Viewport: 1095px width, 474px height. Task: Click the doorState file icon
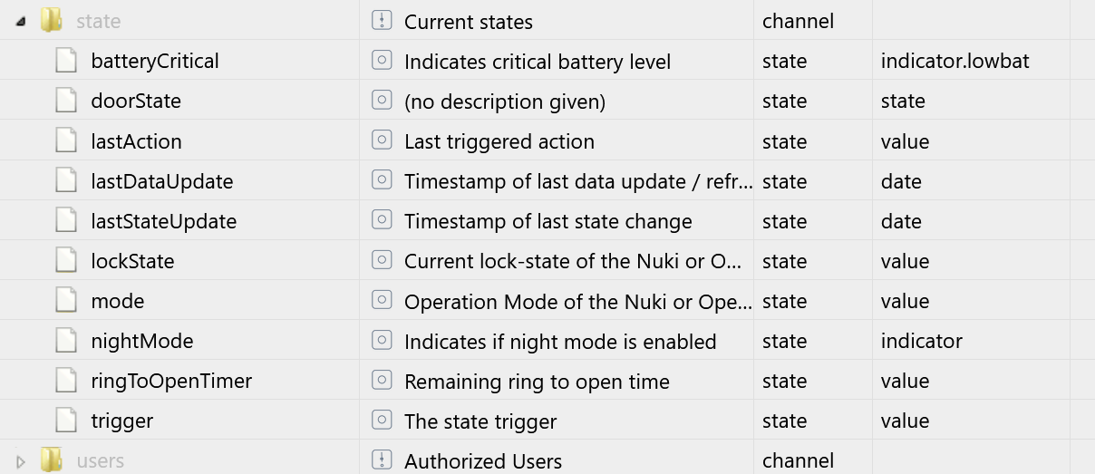[65, 101]
